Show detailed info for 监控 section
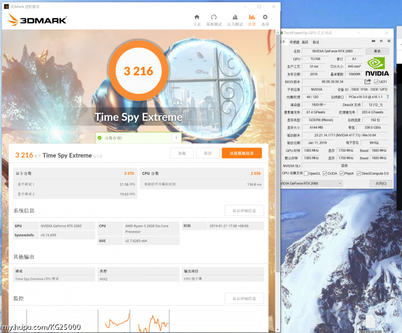The image size is (402, 333). pos(244,299)
